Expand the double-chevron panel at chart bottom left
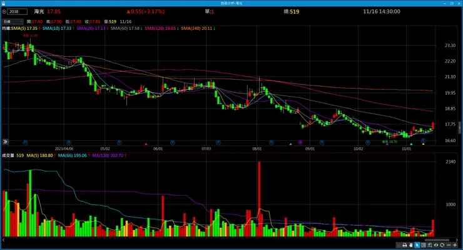 point(5,142)
